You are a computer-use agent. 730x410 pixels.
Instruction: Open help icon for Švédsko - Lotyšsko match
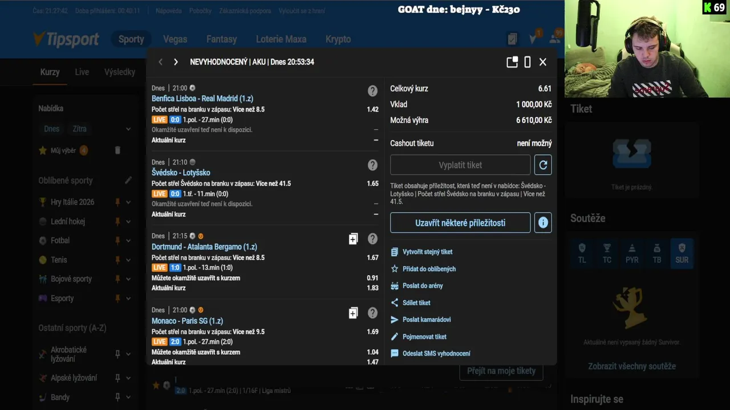[x=372, y=165]
